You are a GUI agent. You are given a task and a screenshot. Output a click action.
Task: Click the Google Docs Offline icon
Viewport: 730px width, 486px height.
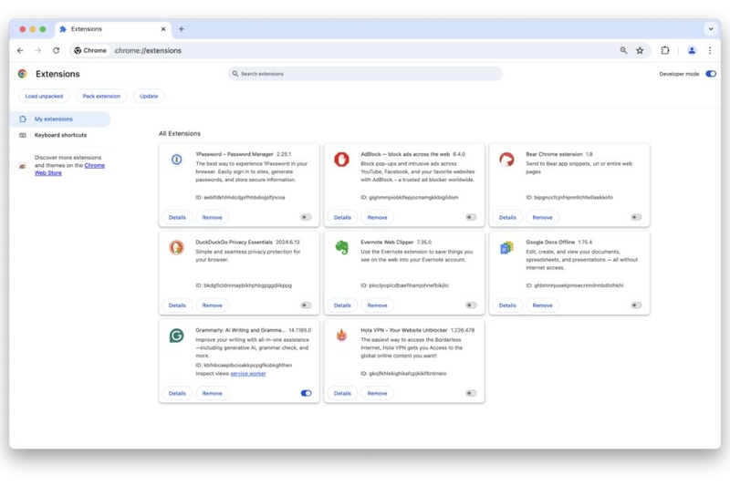pyautogui.click(x=506, y=247)
